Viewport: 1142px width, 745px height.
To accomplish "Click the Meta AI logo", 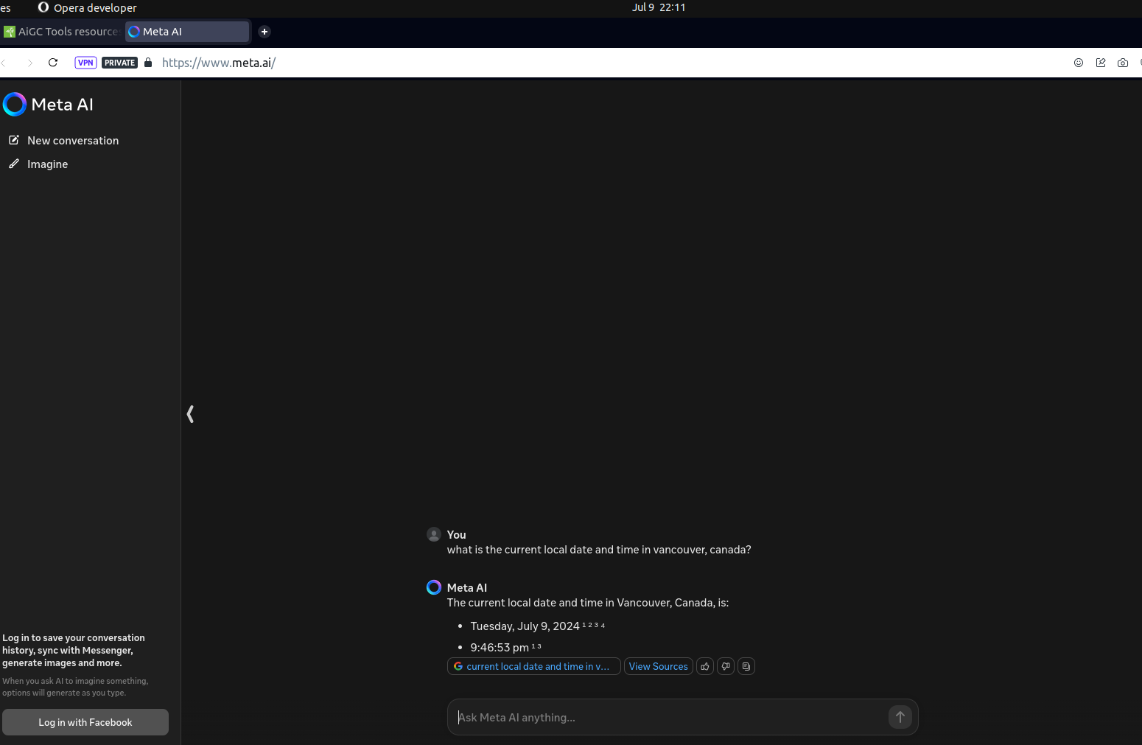I will (x=49, y=105).
